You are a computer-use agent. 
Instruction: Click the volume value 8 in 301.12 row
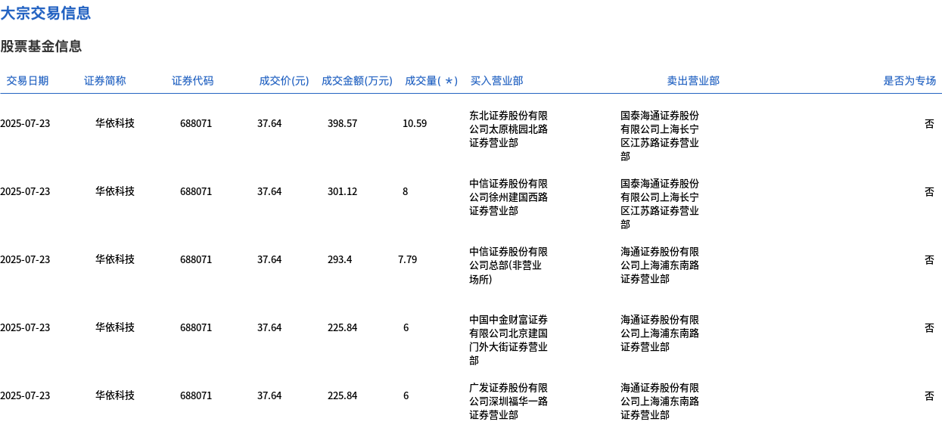coord(406,191)
